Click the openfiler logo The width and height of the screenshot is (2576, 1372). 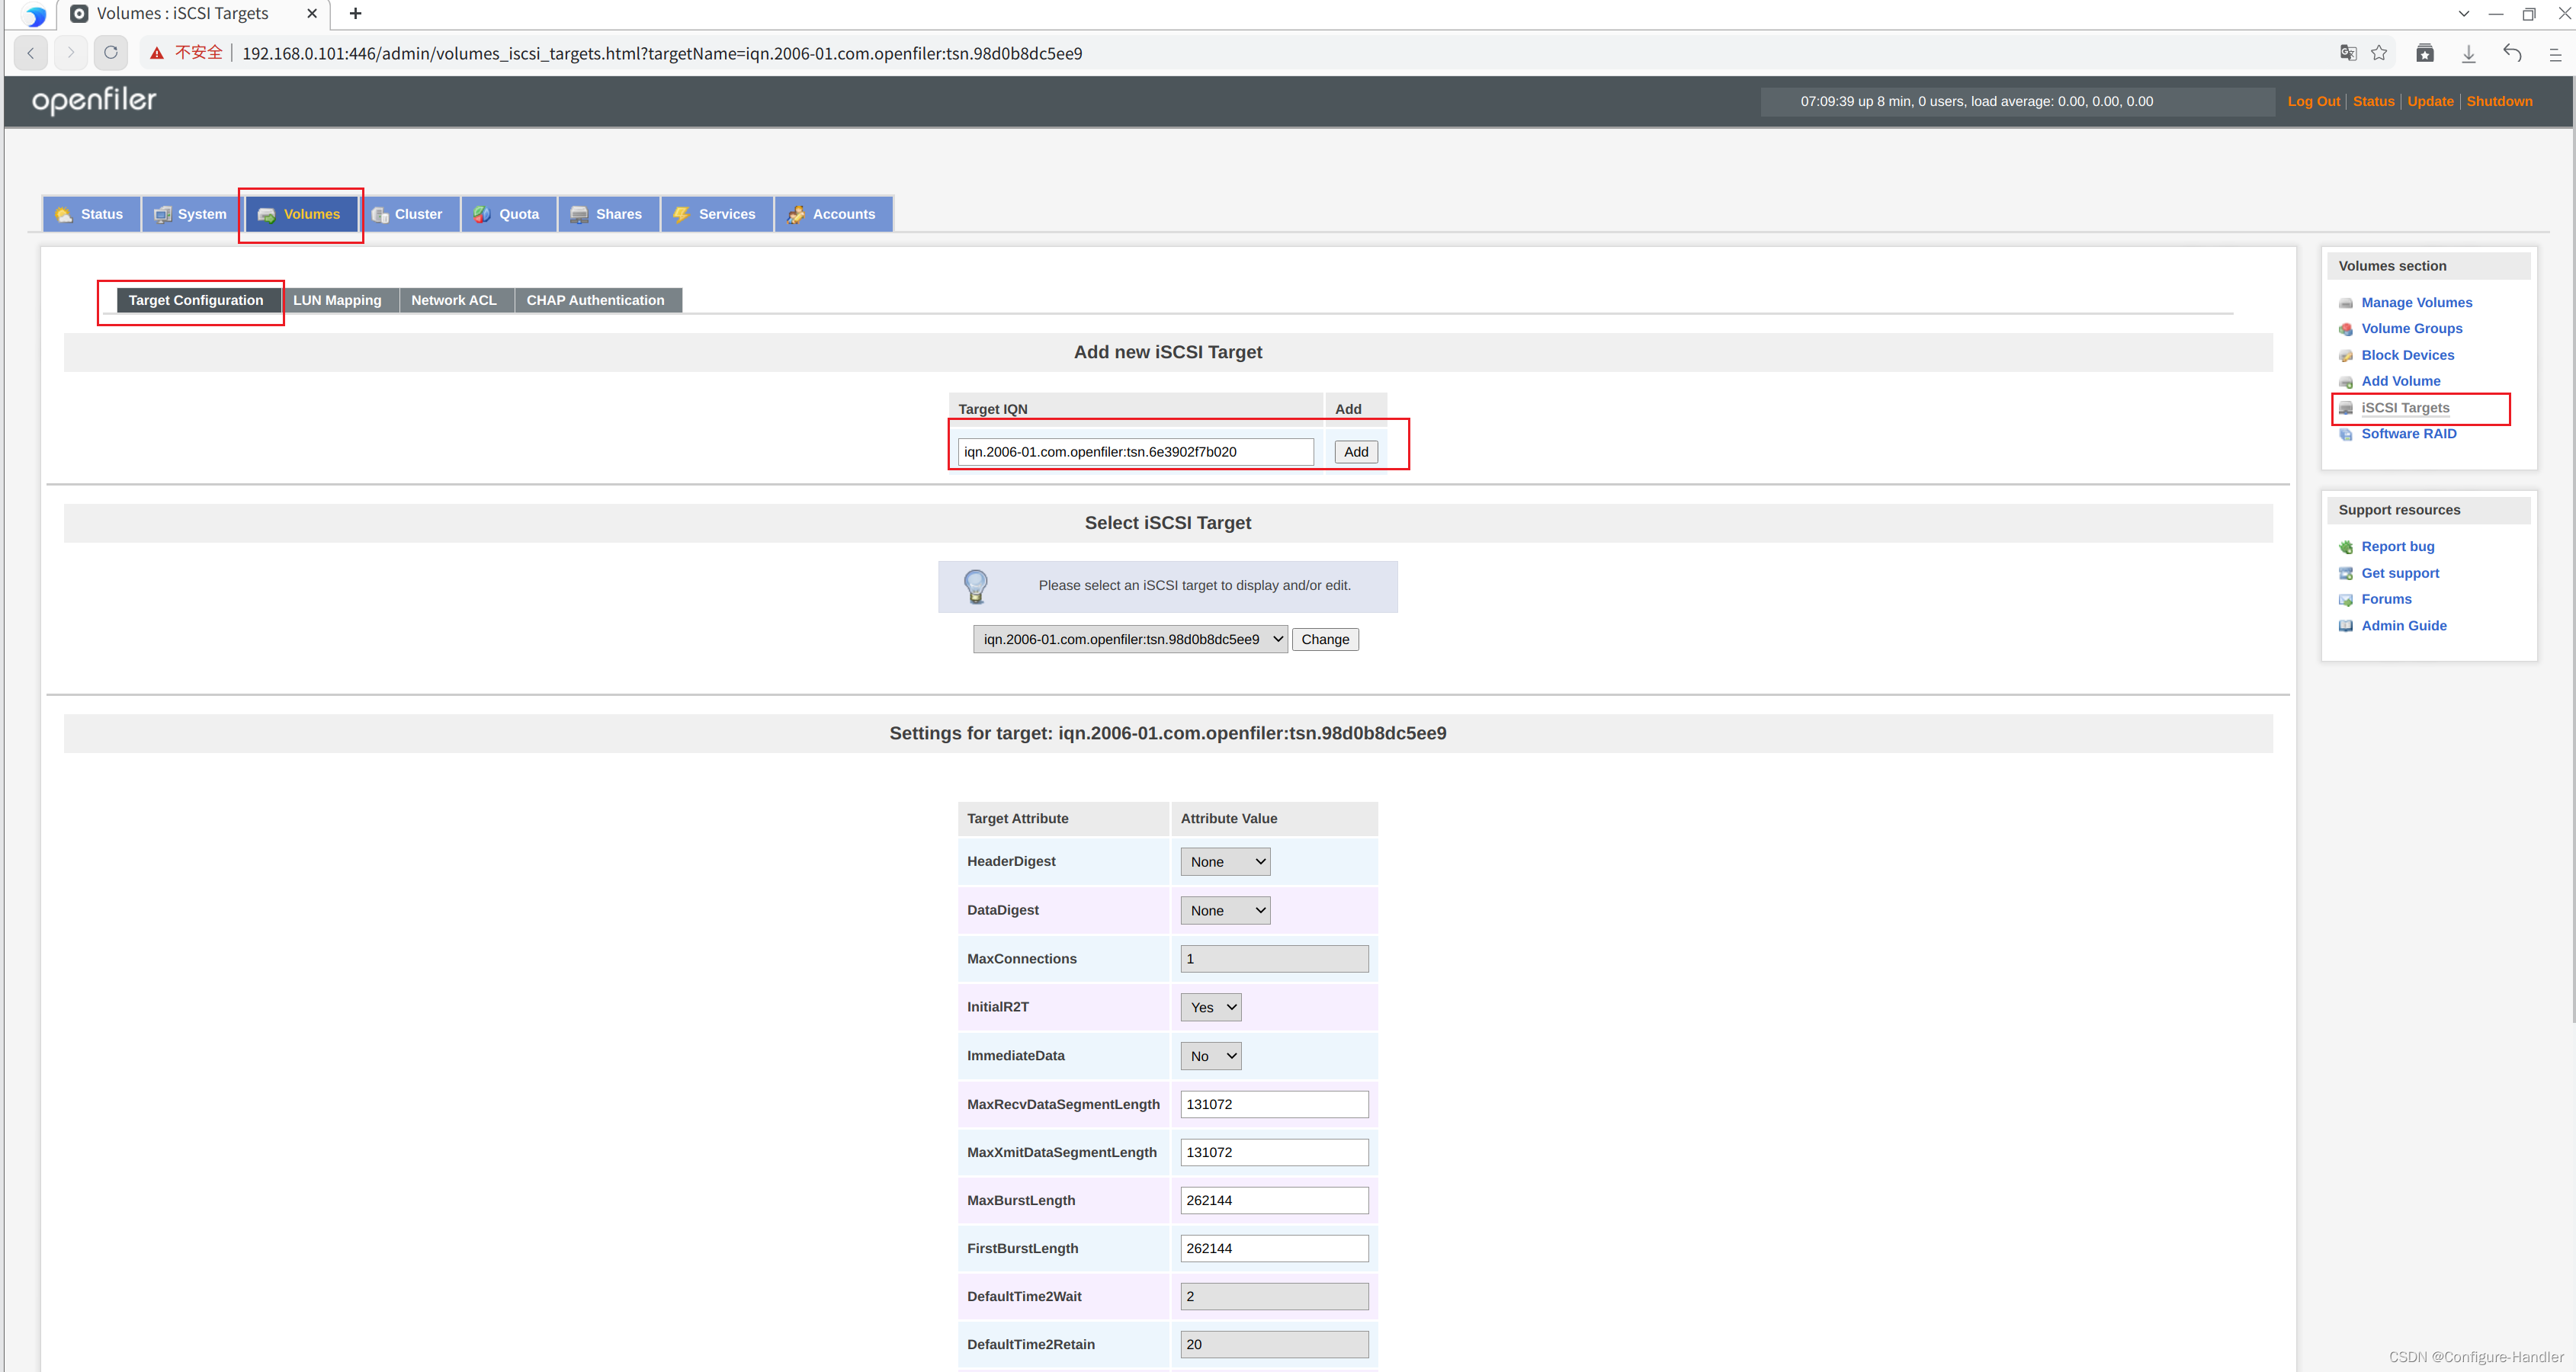[x=94, y=100]
